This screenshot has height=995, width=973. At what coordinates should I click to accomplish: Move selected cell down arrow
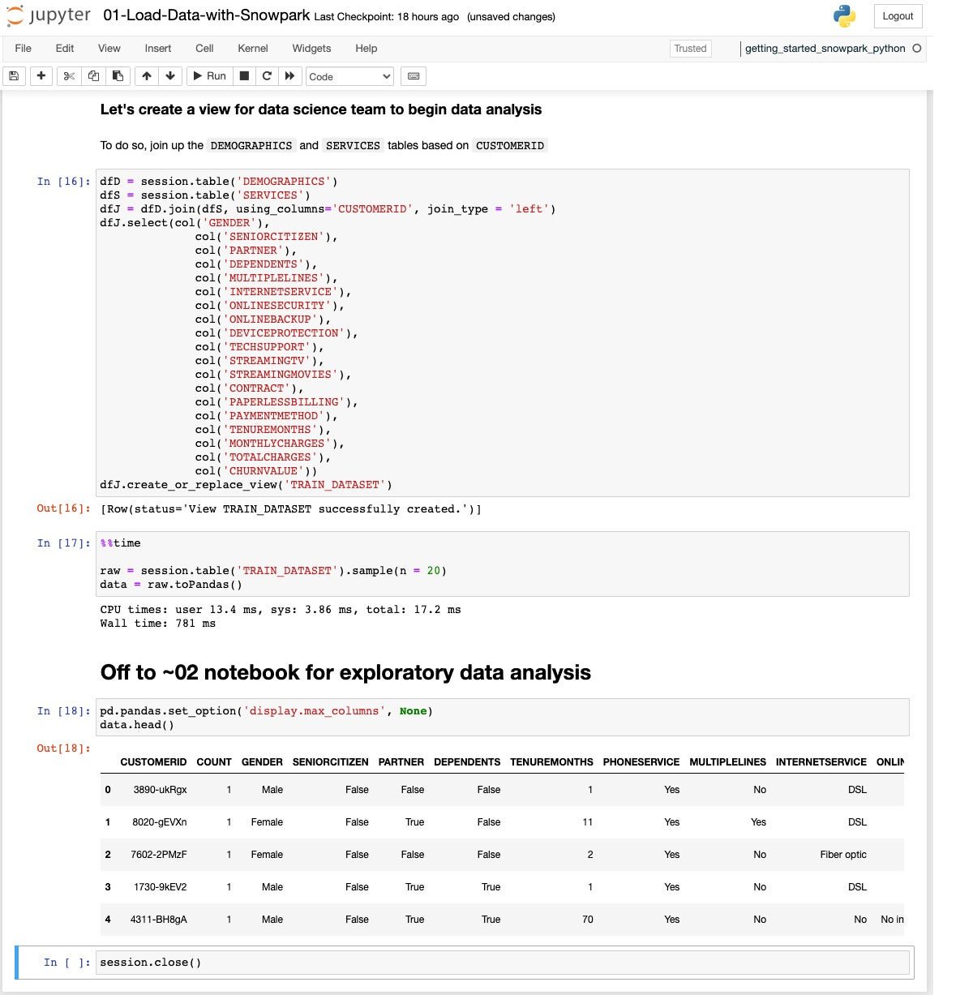(x=170, y=76)
